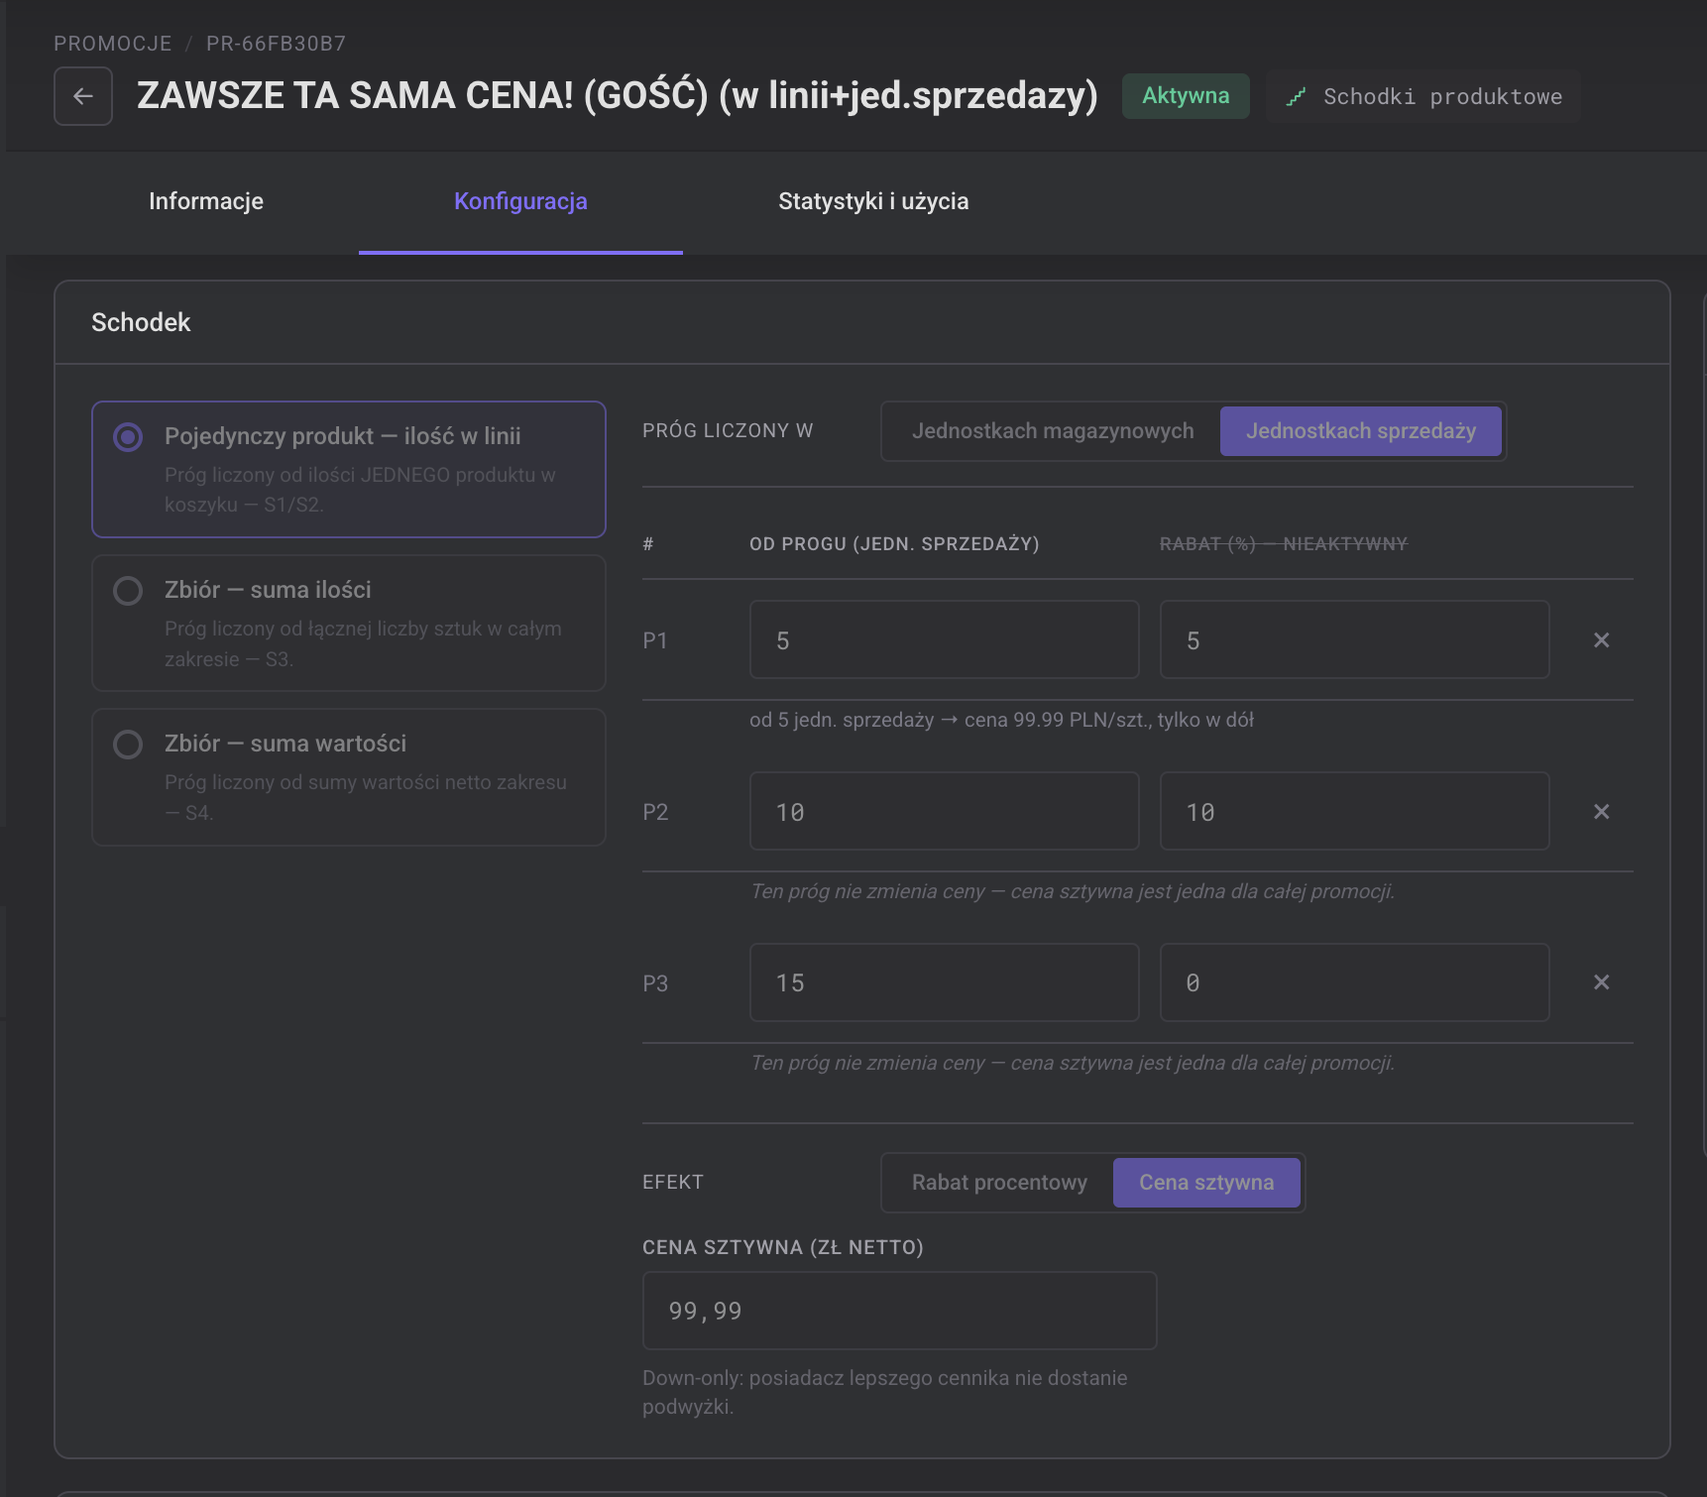
Task: Click the PRÓG LICZONY W label
Action: 728,431
